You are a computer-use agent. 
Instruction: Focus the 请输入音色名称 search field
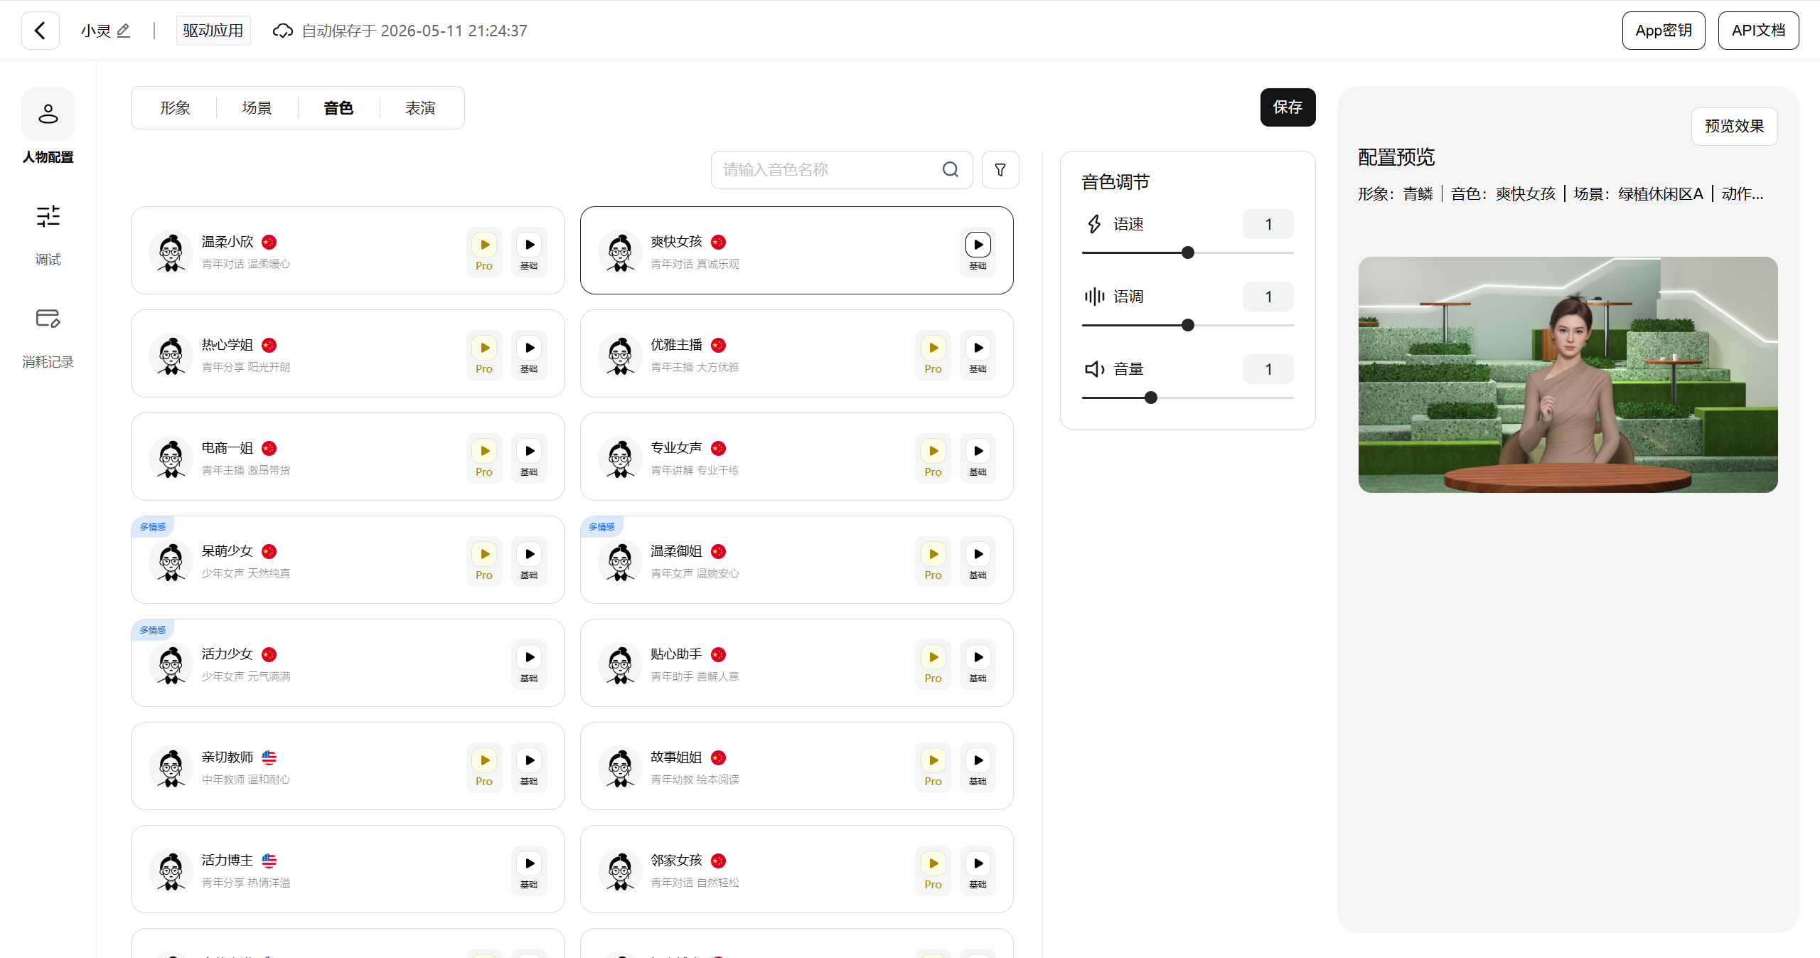click(x=842, y=170)
